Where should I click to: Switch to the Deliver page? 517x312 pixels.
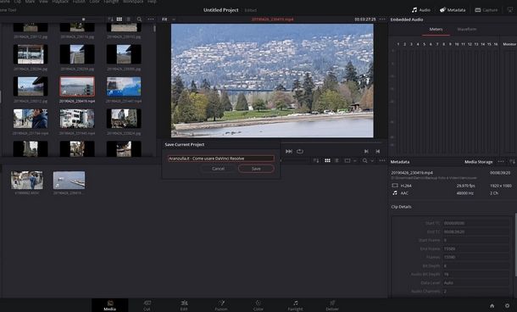click(x=332, y=305)
